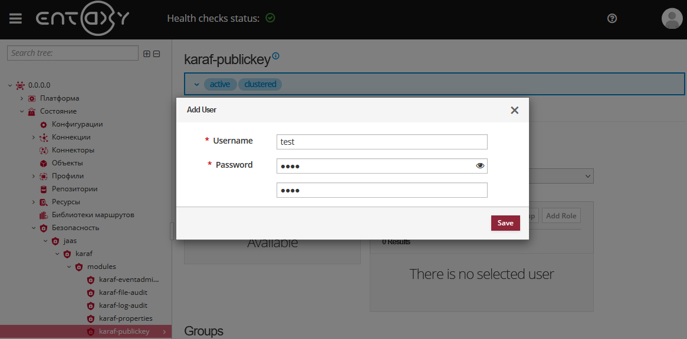Click inside the Search tree field

72,53
